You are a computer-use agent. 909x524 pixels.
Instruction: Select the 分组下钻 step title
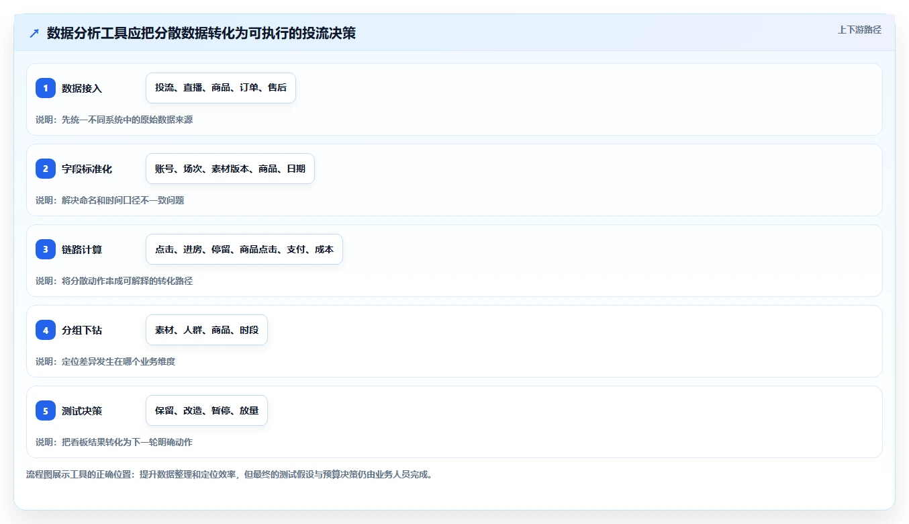pos(82,330)
